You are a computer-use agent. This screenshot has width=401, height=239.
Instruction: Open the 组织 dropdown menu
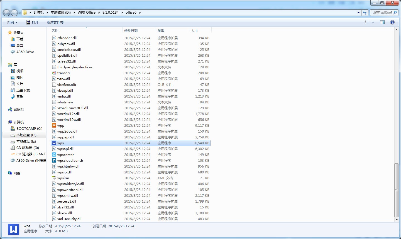coord(12,22)
